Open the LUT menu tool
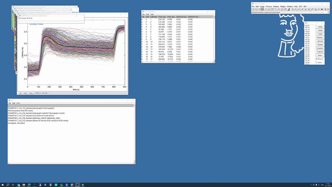 coord(299,9)
